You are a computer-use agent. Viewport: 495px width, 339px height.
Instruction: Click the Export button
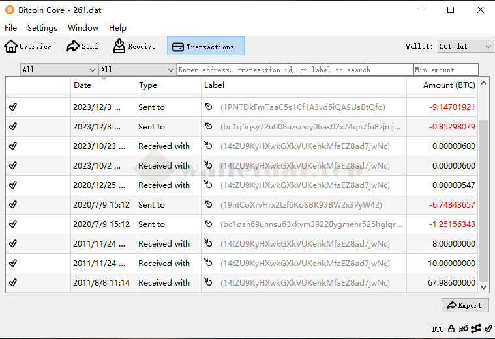click(465, 305)
